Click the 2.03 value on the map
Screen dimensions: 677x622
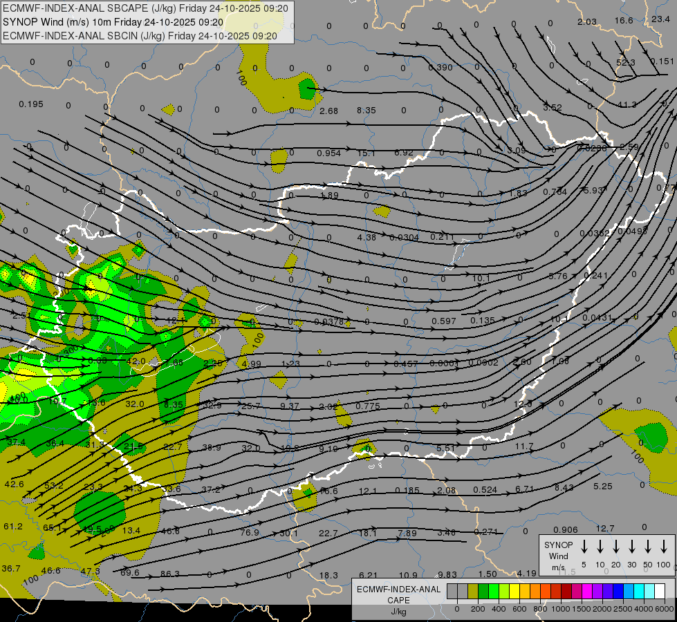point(587,21)
